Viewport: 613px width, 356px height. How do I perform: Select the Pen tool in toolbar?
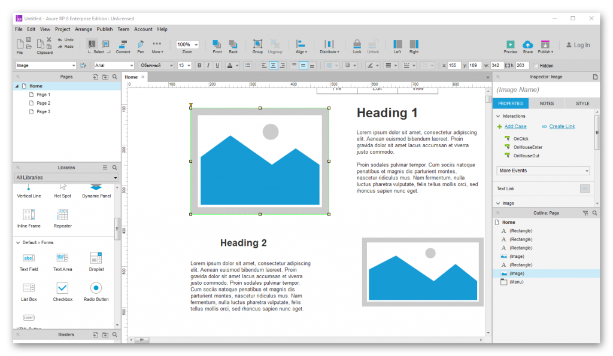pos(141,44)
